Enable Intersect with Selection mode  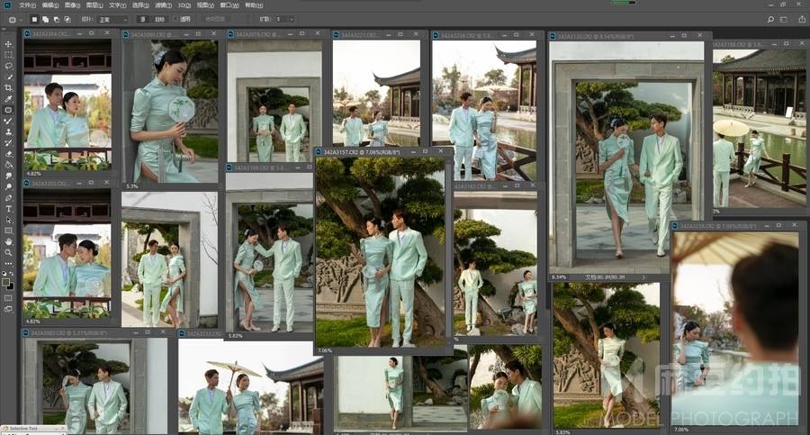click(67, 19)
